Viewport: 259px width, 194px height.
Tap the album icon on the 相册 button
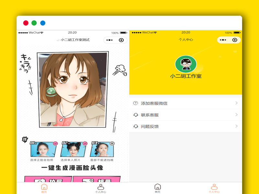pyautogui.click(x=87, y=180)
